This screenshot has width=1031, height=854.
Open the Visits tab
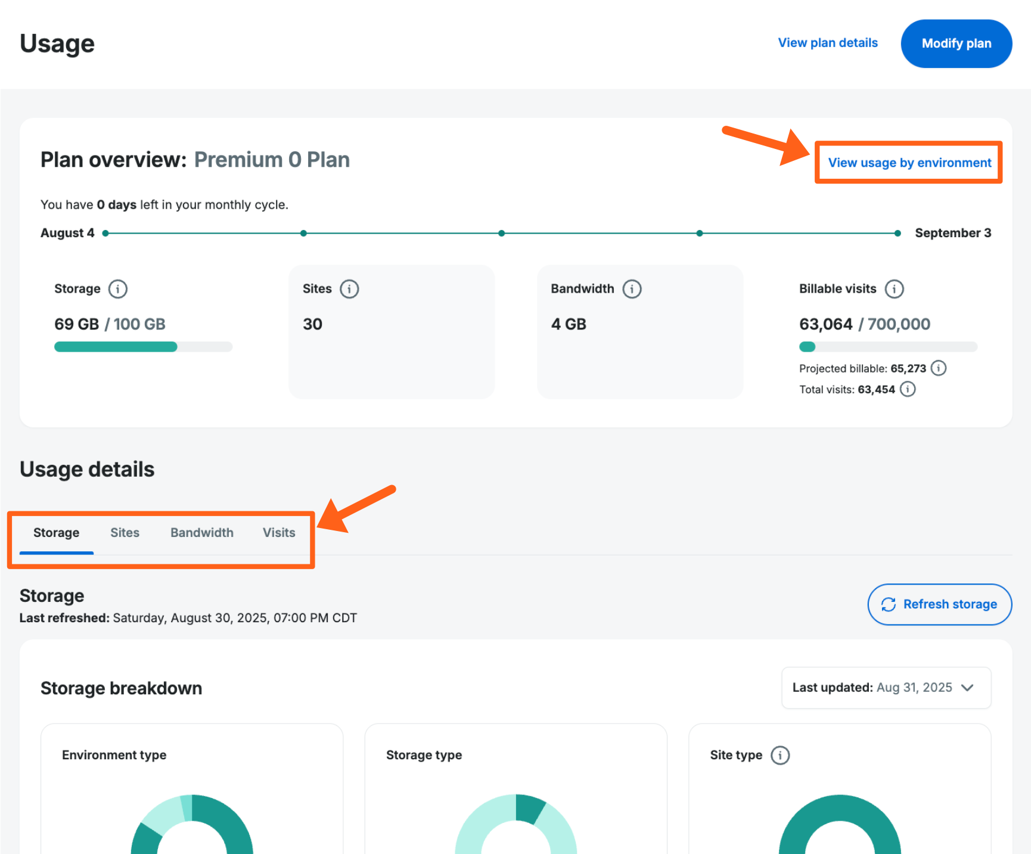(x=279, y=533)
